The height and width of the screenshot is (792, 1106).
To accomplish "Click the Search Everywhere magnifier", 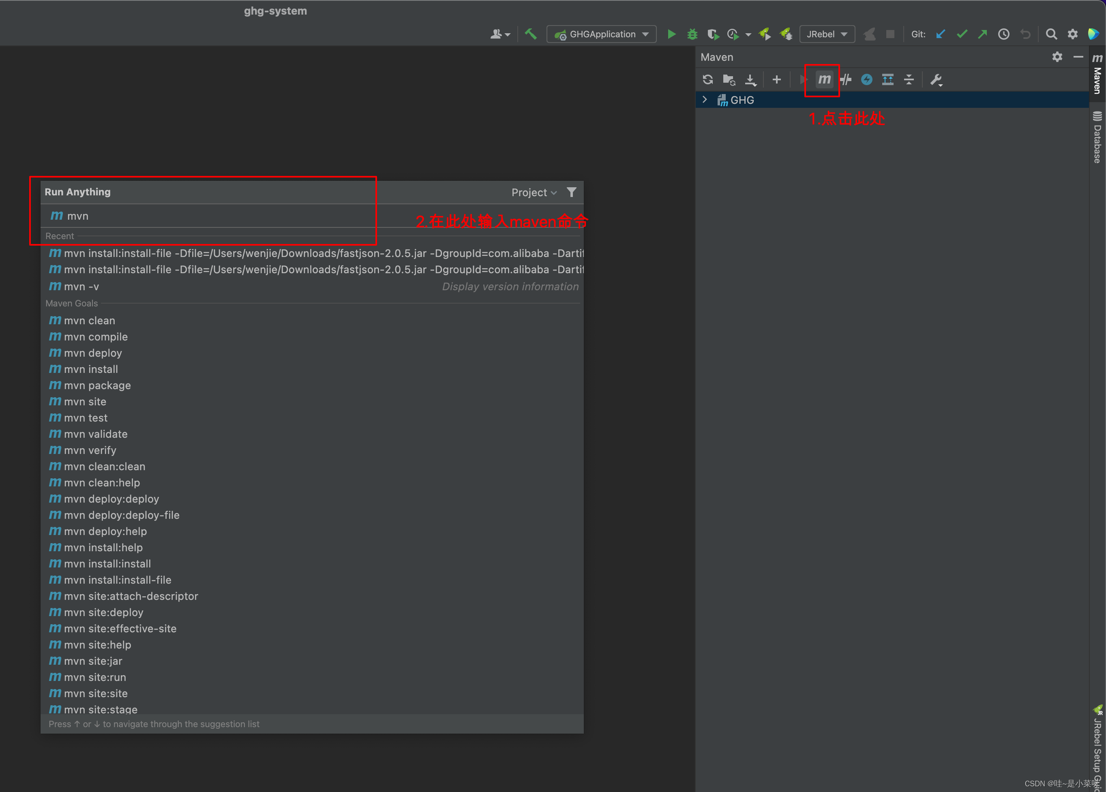I will click(1051, 34).
